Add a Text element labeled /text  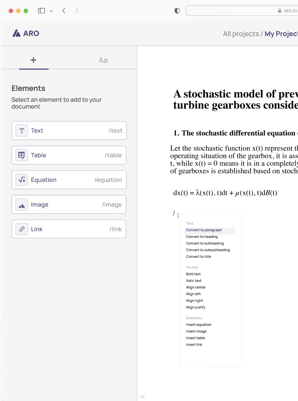pyautogui.click(x=69, y=130)
